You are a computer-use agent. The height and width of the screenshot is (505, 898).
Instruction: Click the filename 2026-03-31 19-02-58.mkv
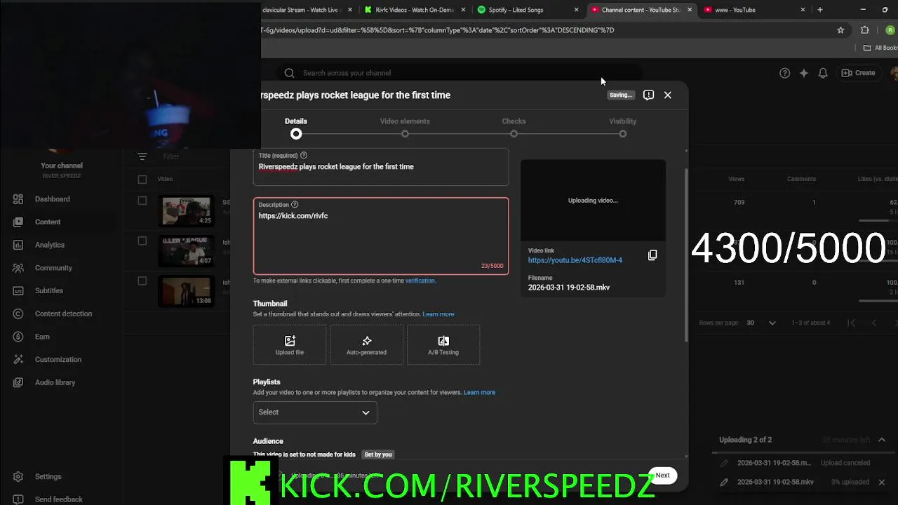pyautogui.click(x=569, y=288)
